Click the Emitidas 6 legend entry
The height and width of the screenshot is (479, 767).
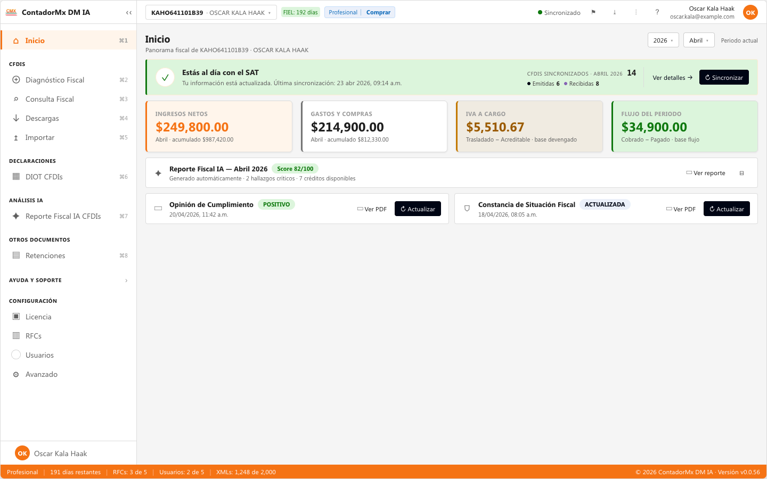[543, 84]
